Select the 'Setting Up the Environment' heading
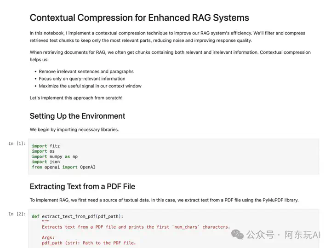 coord(78,116)
